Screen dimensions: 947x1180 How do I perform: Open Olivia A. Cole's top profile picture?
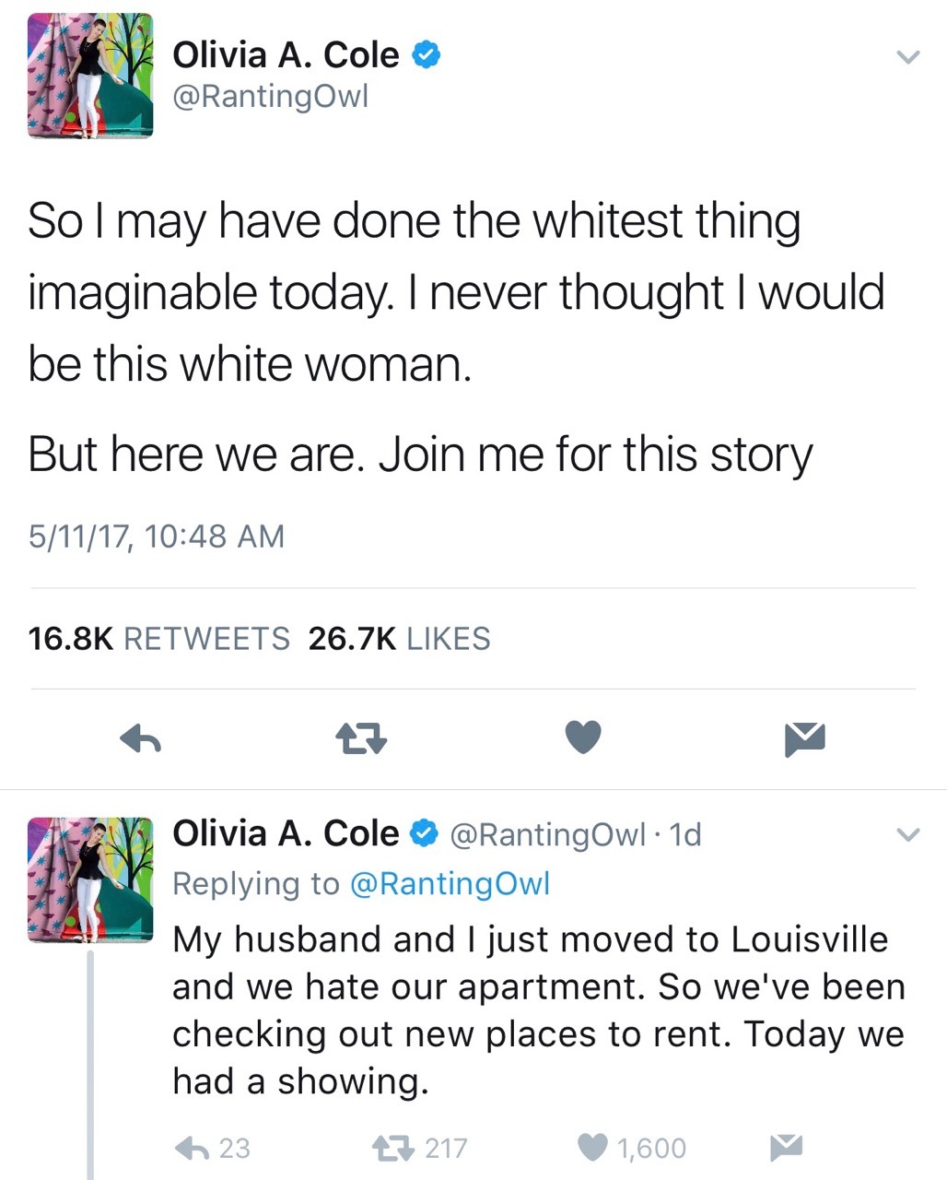90,77
